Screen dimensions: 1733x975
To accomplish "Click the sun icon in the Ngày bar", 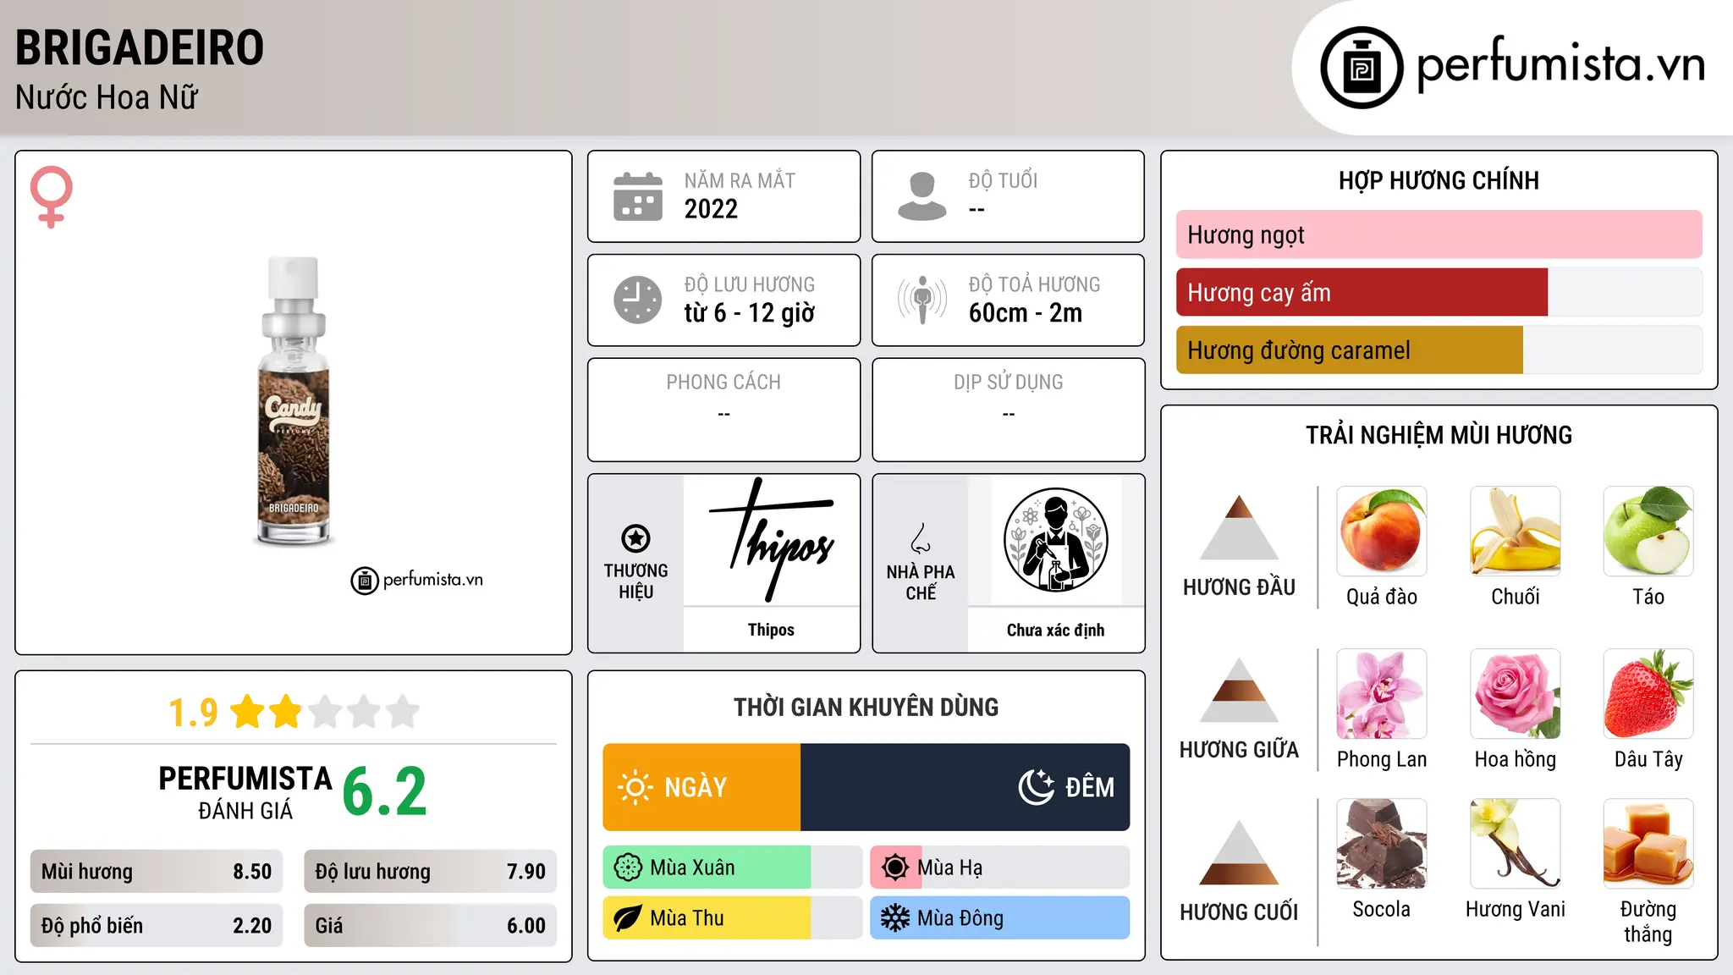I will [x=635, y=787].
